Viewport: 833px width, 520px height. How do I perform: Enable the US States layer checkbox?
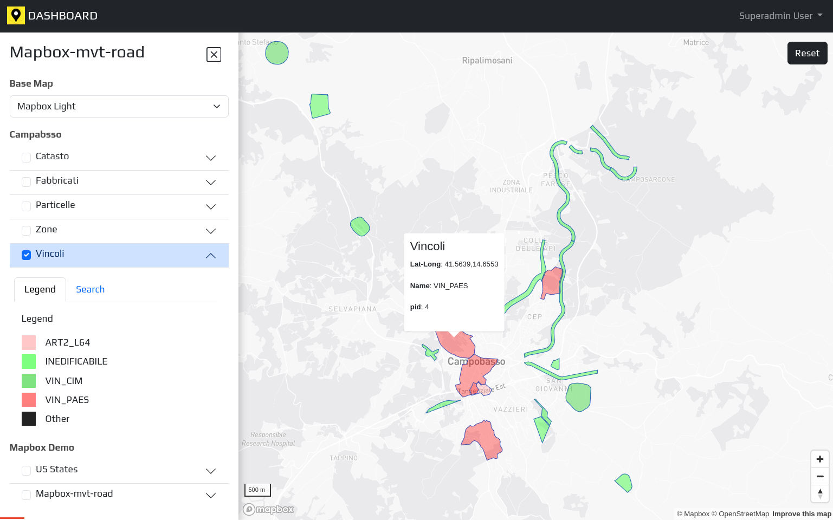point(26,470)
